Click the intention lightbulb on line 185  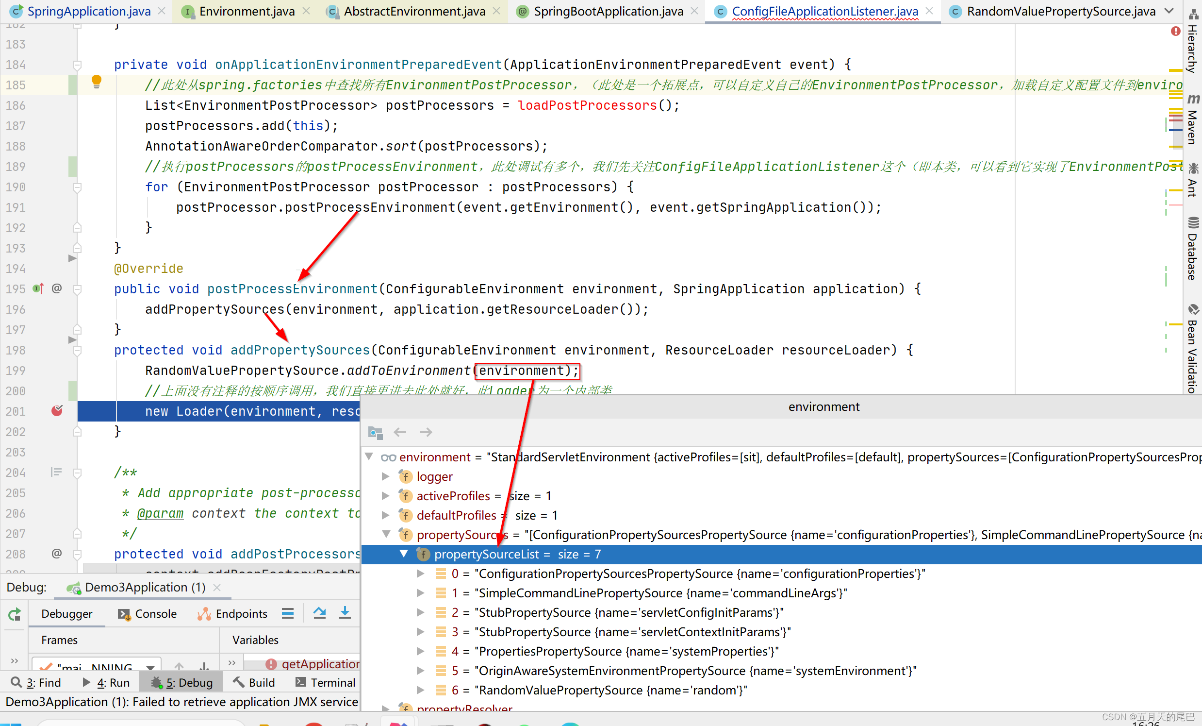[x=97, y=82]
